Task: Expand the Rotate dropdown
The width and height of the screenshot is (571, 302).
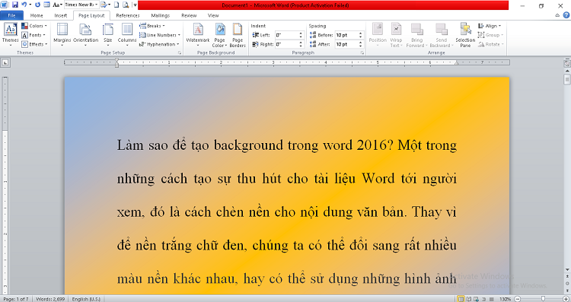Action: 491,44
